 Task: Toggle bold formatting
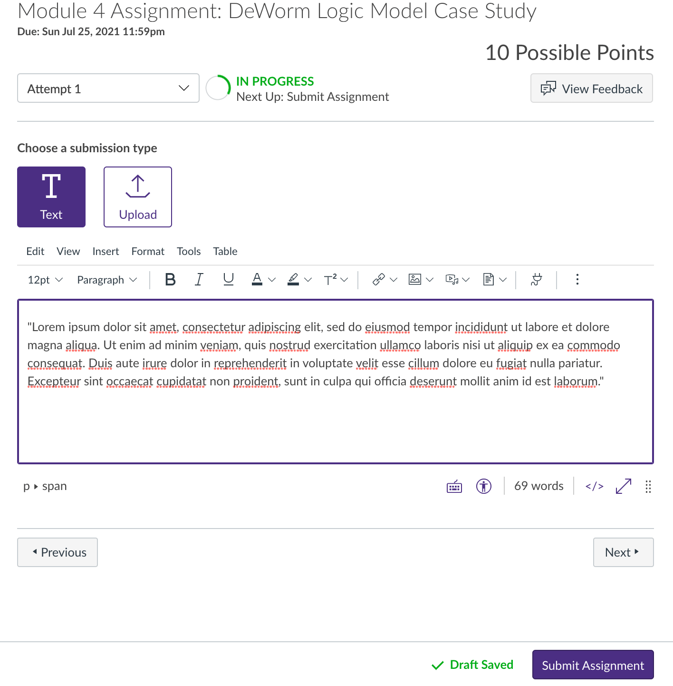click(x=170, y=280)
